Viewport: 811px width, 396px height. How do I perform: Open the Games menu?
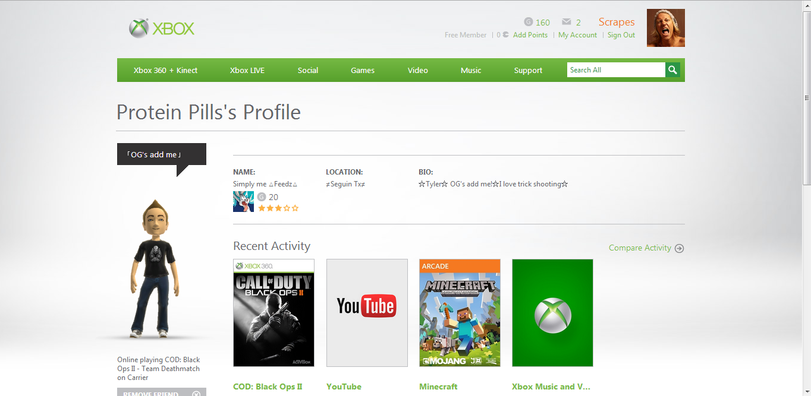pyautogui.click(x=363, y=70)
